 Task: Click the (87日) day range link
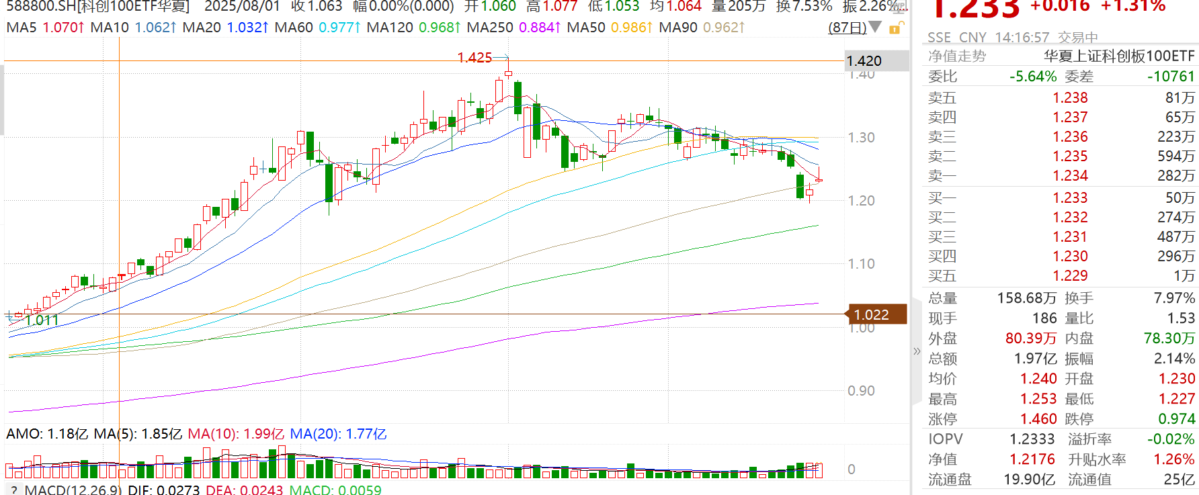click(847, 28)
